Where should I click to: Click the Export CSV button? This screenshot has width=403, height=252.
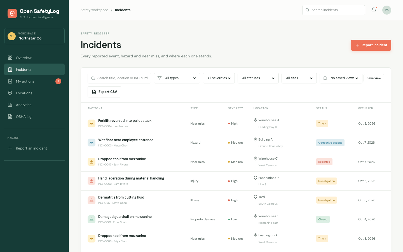104,92
